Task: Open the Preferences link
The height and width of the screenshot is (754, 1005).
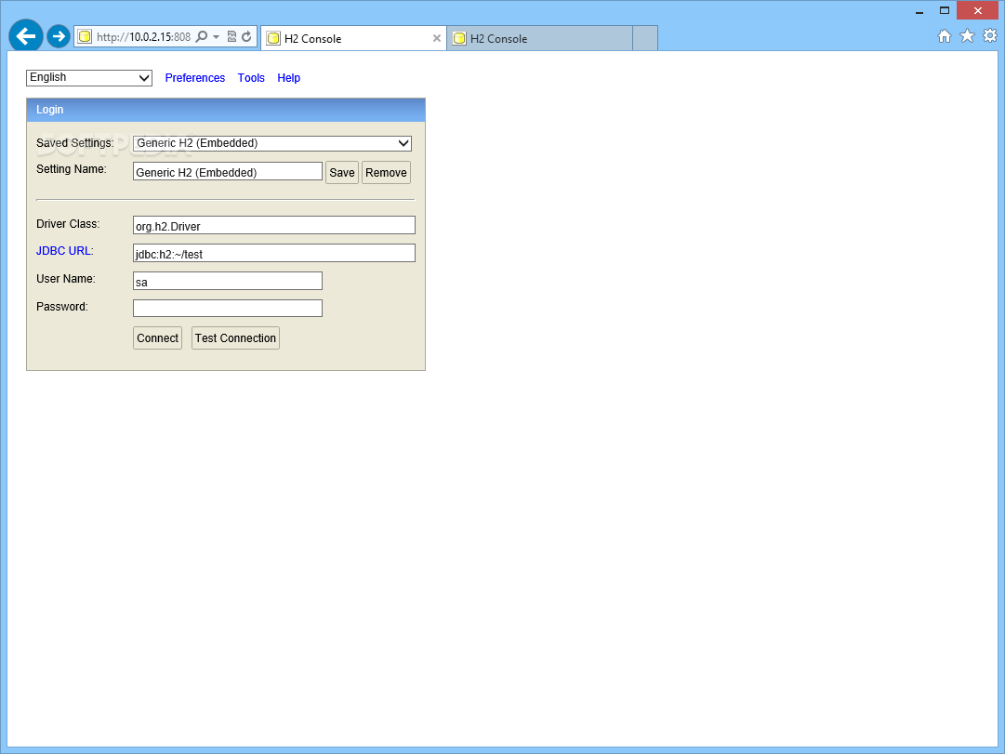Action: coord(195,77)
